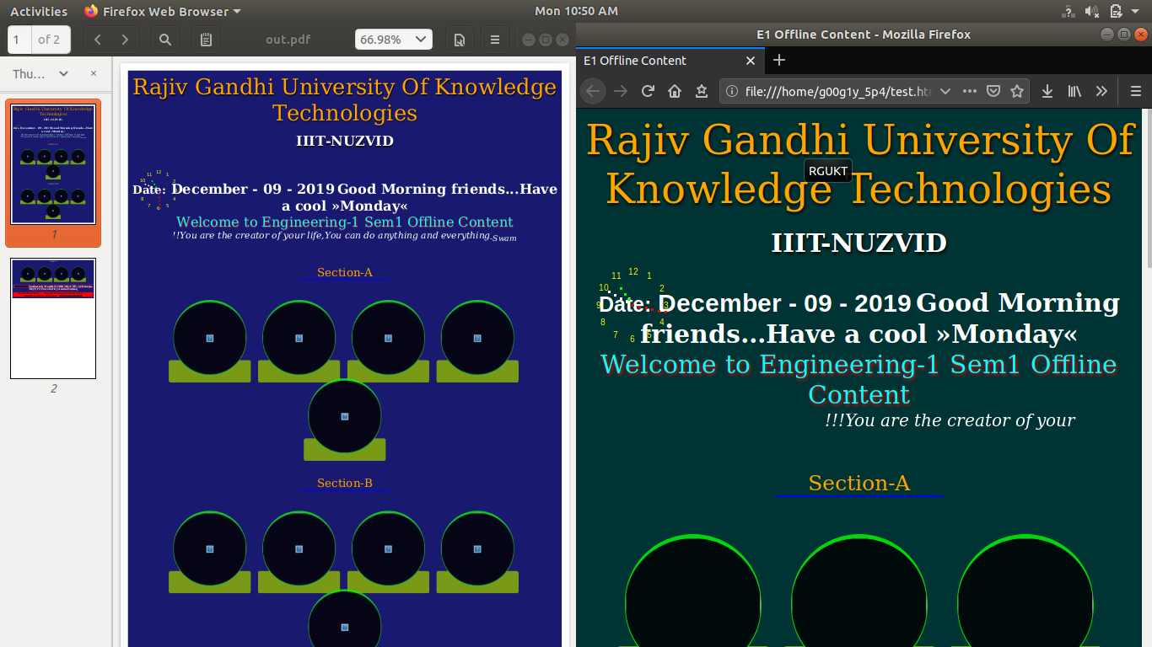Open the Find search in PDF viewer
This screenshot has width=1152, height=647.
tap(165, 40)
